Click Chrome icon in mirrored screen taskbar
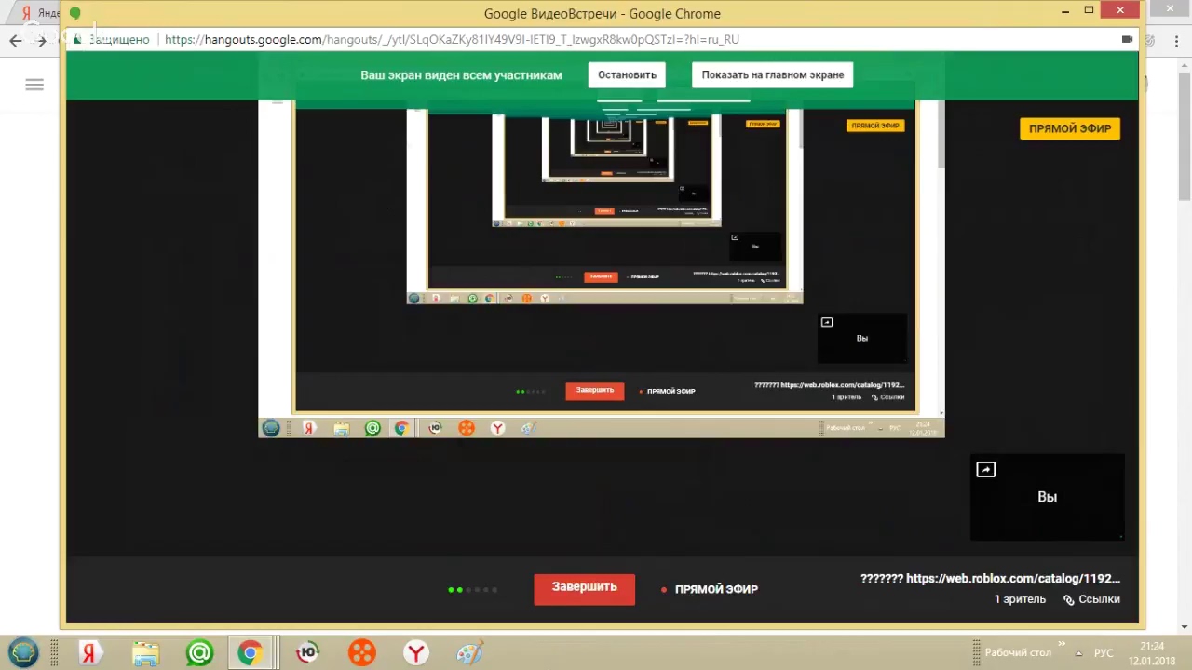Viewport: 1192px width, 670px height. point(401,428)
